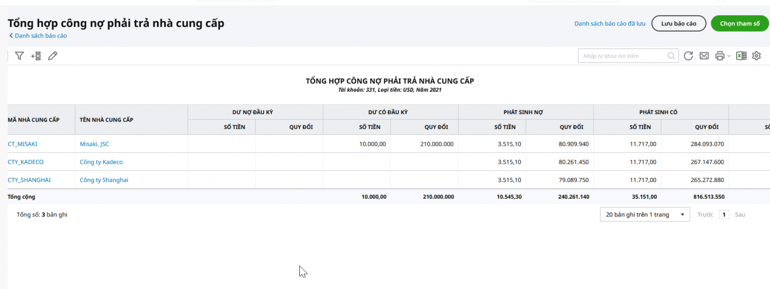Go back to 'Danh sách báo cáo'
770x289 pixels.
click(x=40, y=36)
